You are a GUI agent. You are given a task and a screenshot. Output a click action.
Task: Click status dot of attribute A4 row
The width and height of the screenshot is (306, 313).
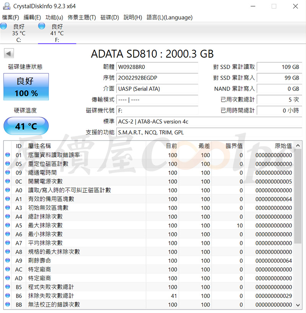click(8, 216)
